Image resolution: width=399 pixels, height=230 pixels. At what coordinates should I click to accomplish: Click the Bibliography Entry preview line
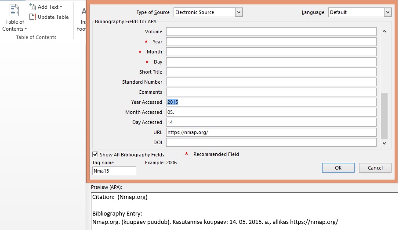pyautogui.click(x=215, y=222)
